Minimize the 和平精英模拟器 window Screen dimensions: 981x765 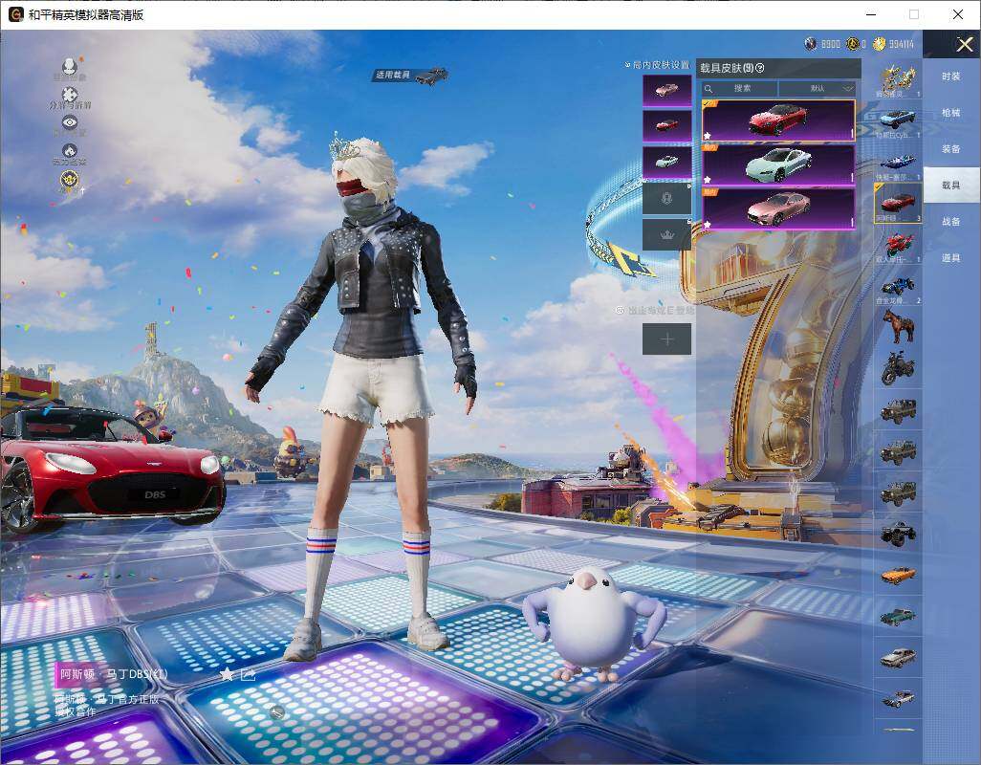point(871,14)
